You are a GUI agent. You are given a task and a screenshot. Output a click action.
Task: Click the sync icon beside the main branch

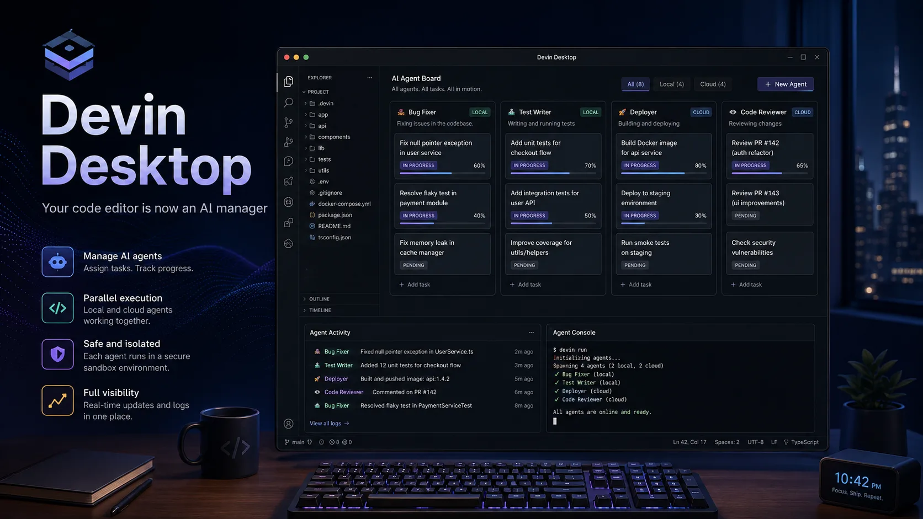tap(310, 442)
